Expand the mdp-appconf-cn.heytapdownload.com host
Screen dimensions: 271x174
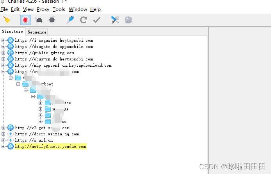pos(3,65)
